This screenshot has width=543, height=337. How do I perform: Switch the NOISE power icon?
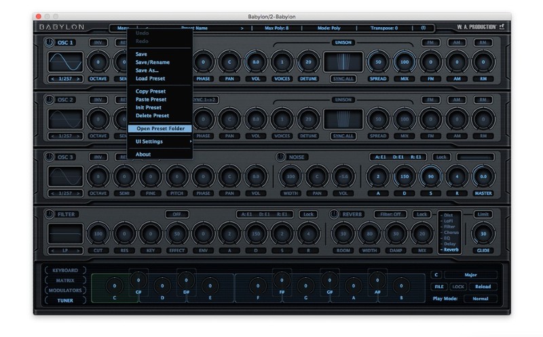(x=280, y=157)
